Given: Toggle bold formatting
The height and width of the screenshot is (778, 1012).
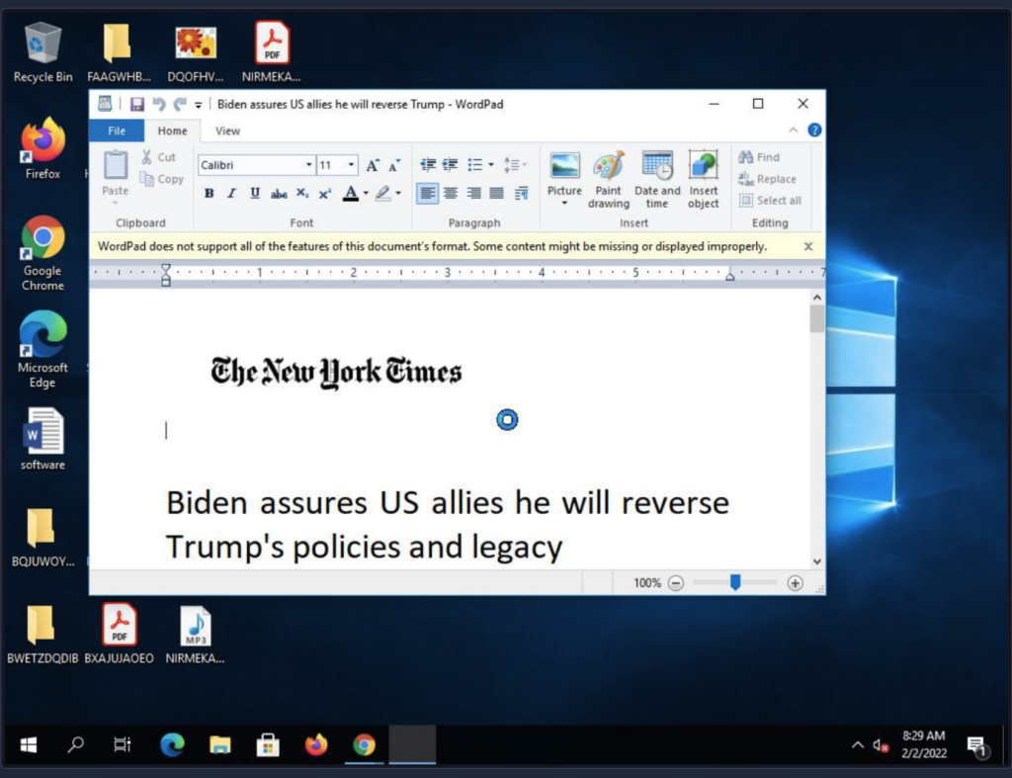Looking at the screenshot, I should [209, 194].
